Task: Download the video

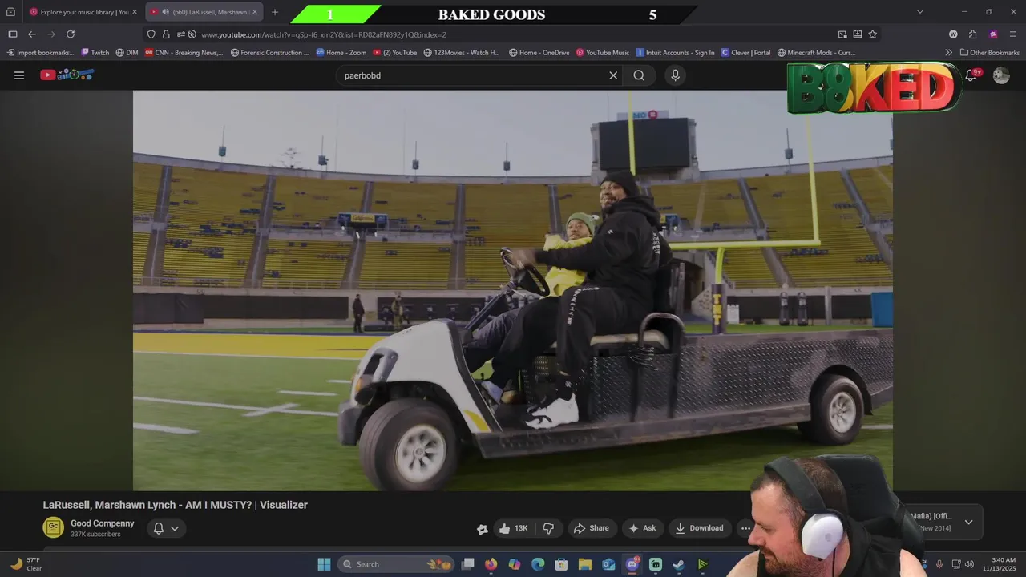Action: pyautogui.click(x=699, y=528)
